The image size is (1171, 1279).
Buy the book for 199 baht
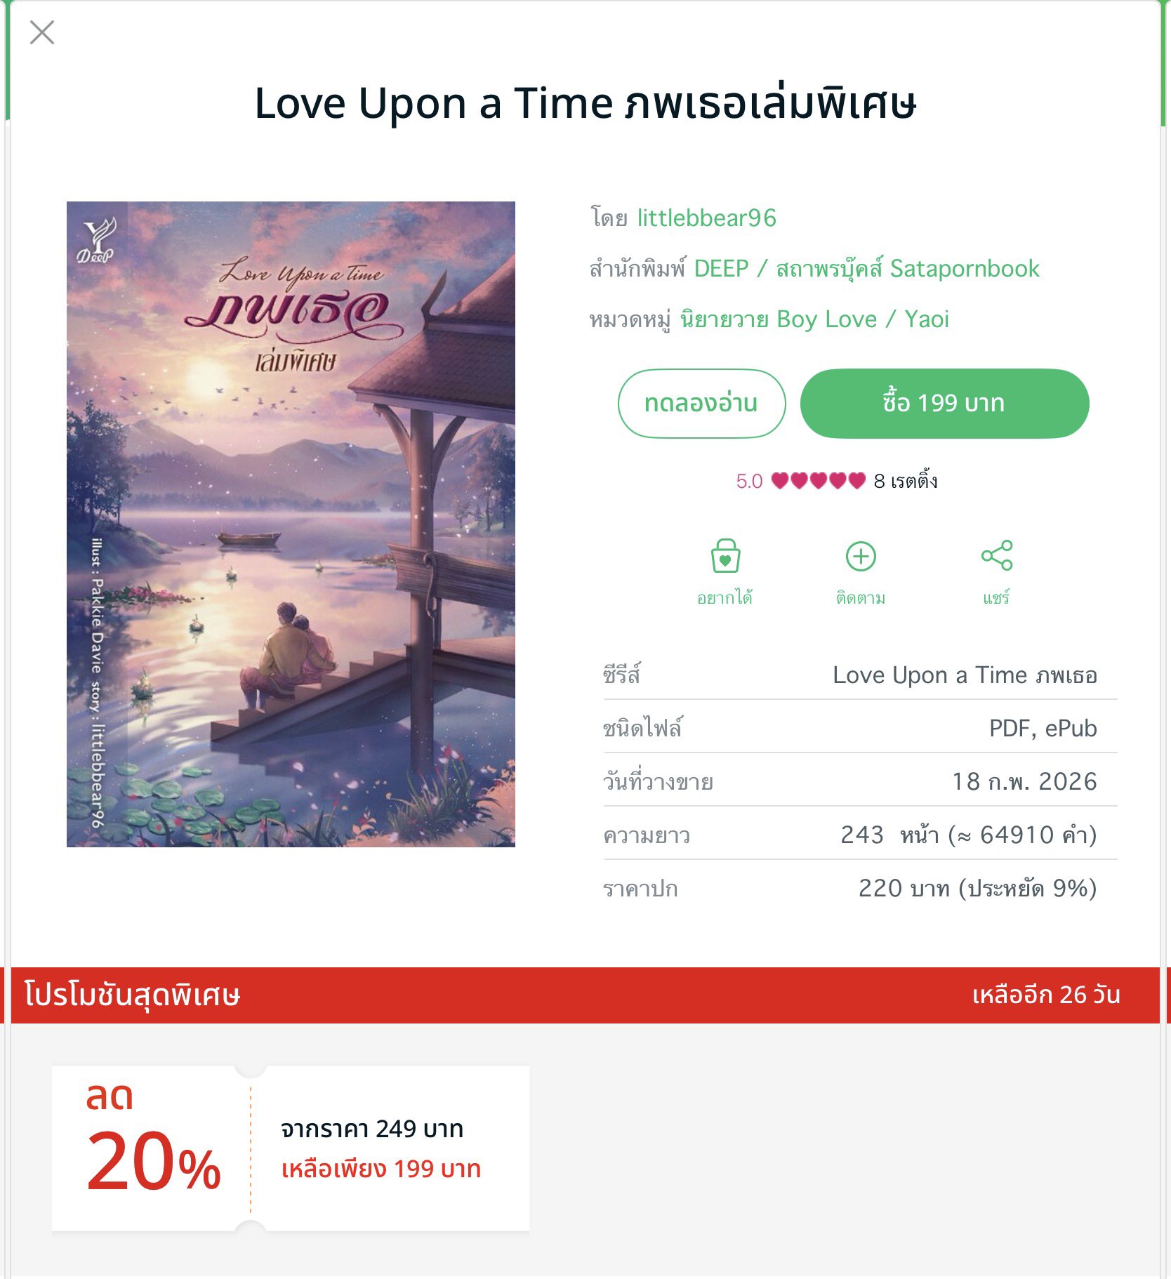tap(944, 404)
